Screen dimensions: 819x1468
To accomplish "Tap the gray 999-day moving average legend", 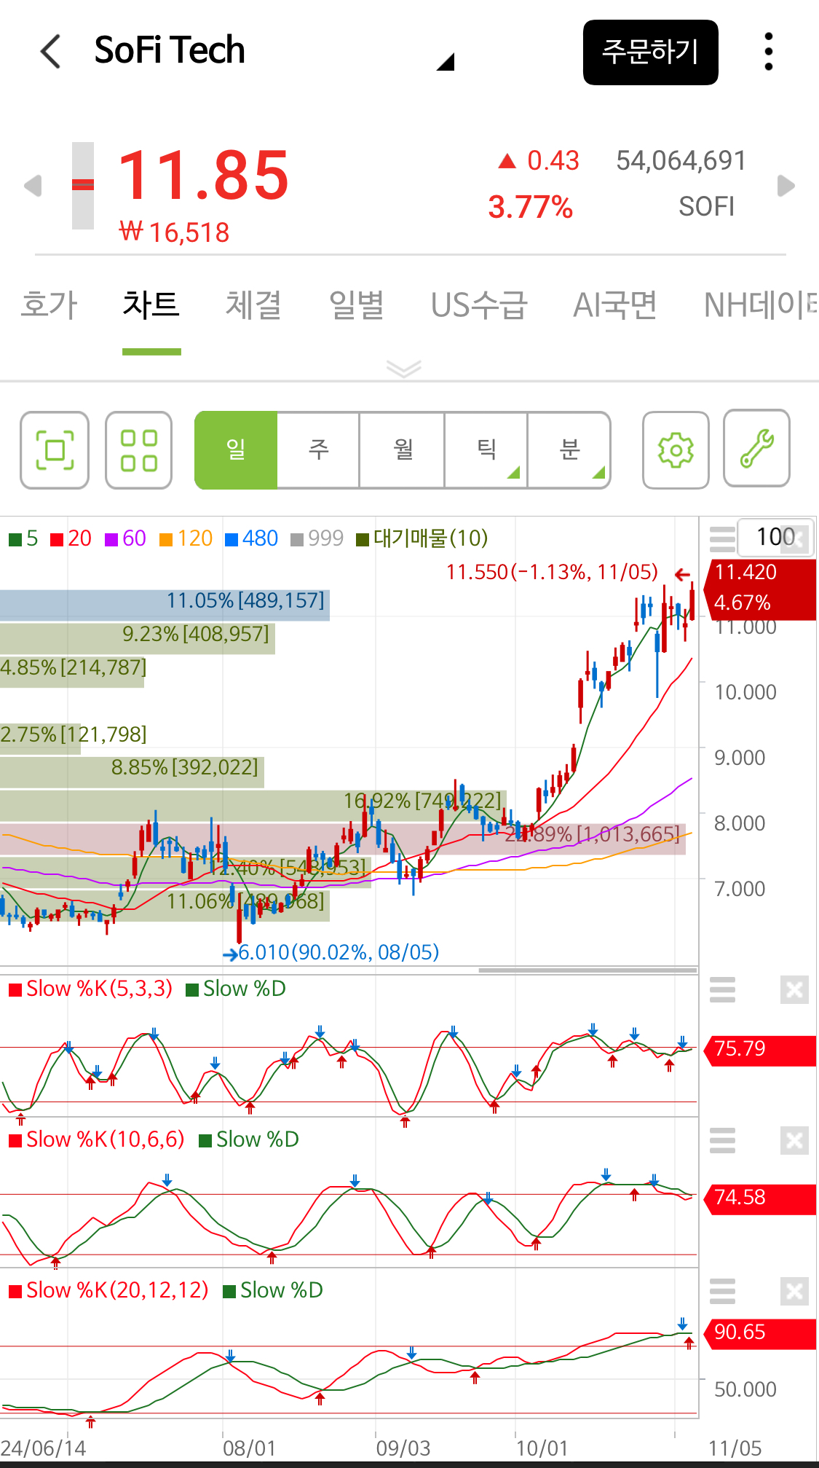I will point(317,538).
